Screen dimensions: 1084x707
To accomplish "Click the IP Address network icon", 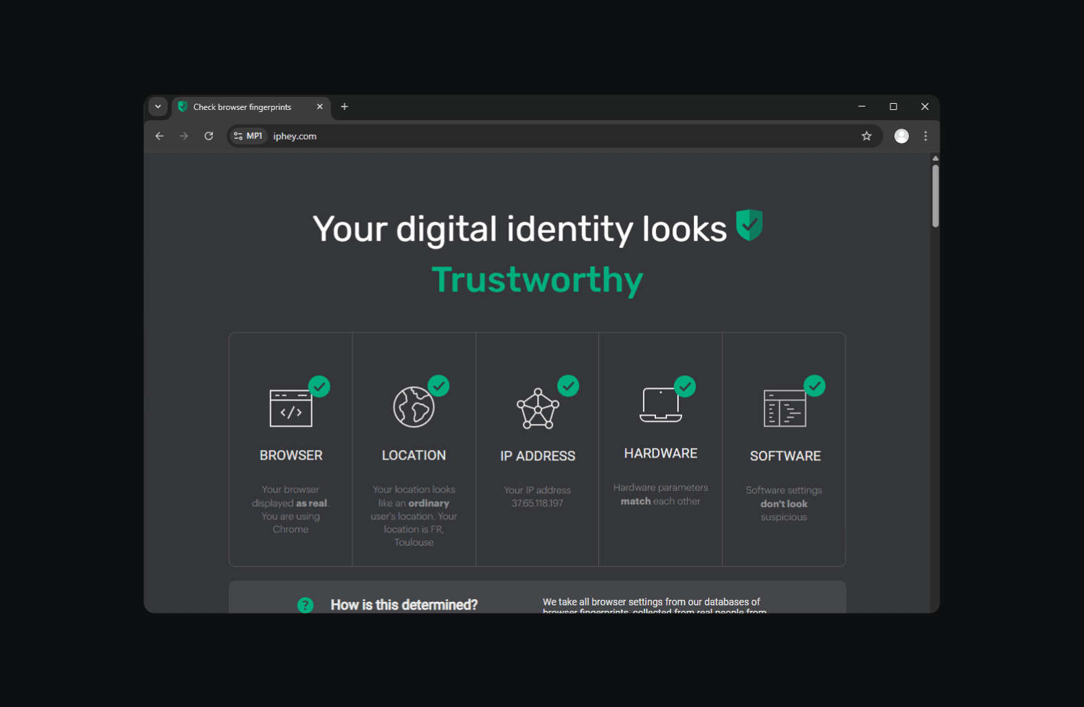I will pos(538,409).
